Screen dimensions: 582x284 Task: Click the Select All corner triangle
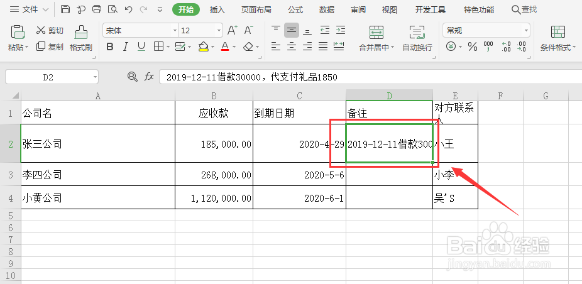tap(15, 96)
